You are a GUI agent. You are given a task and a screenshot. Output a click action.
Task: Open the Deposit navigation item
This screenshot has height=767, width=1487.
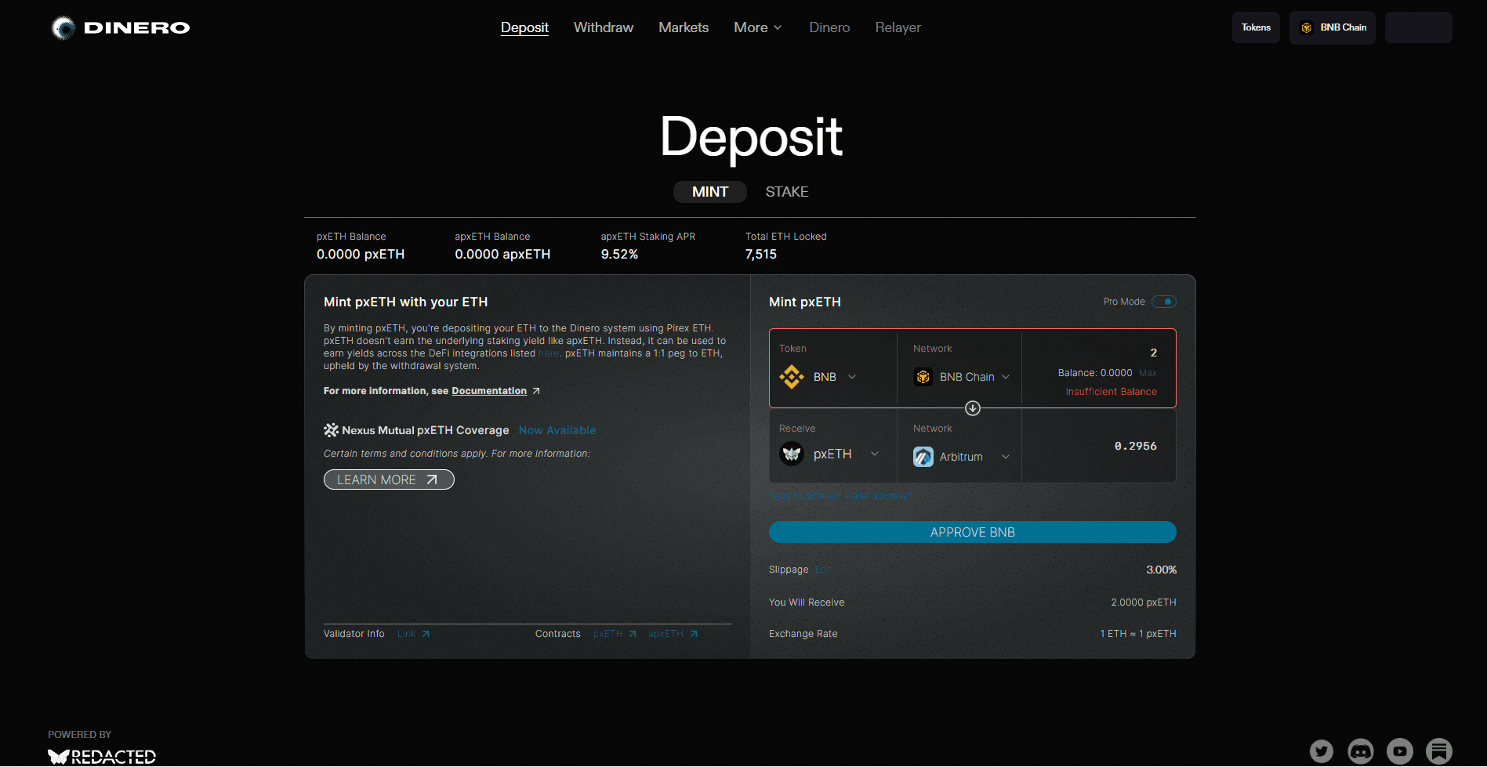tap(524, 27)
